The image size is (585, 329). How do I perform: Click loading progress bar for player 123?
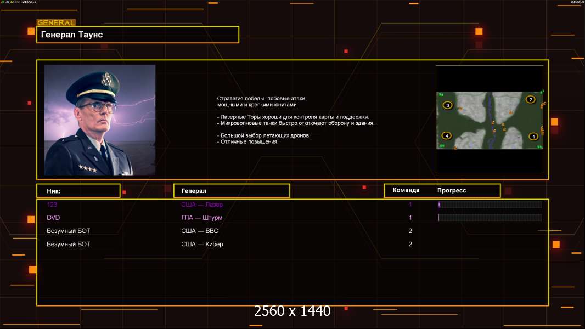490,204
